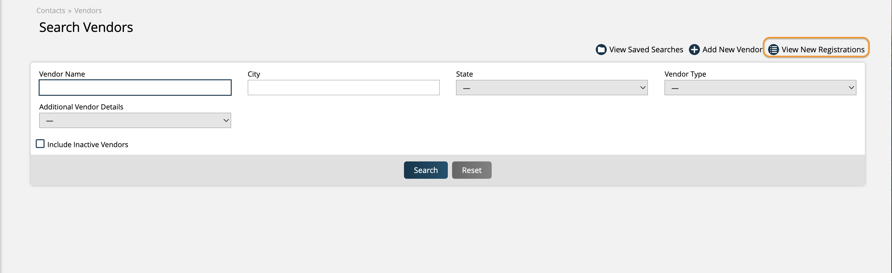Viewport: 892px width, 273px height.
Task: Expand the State dropdown
Action: coord(552,88)
